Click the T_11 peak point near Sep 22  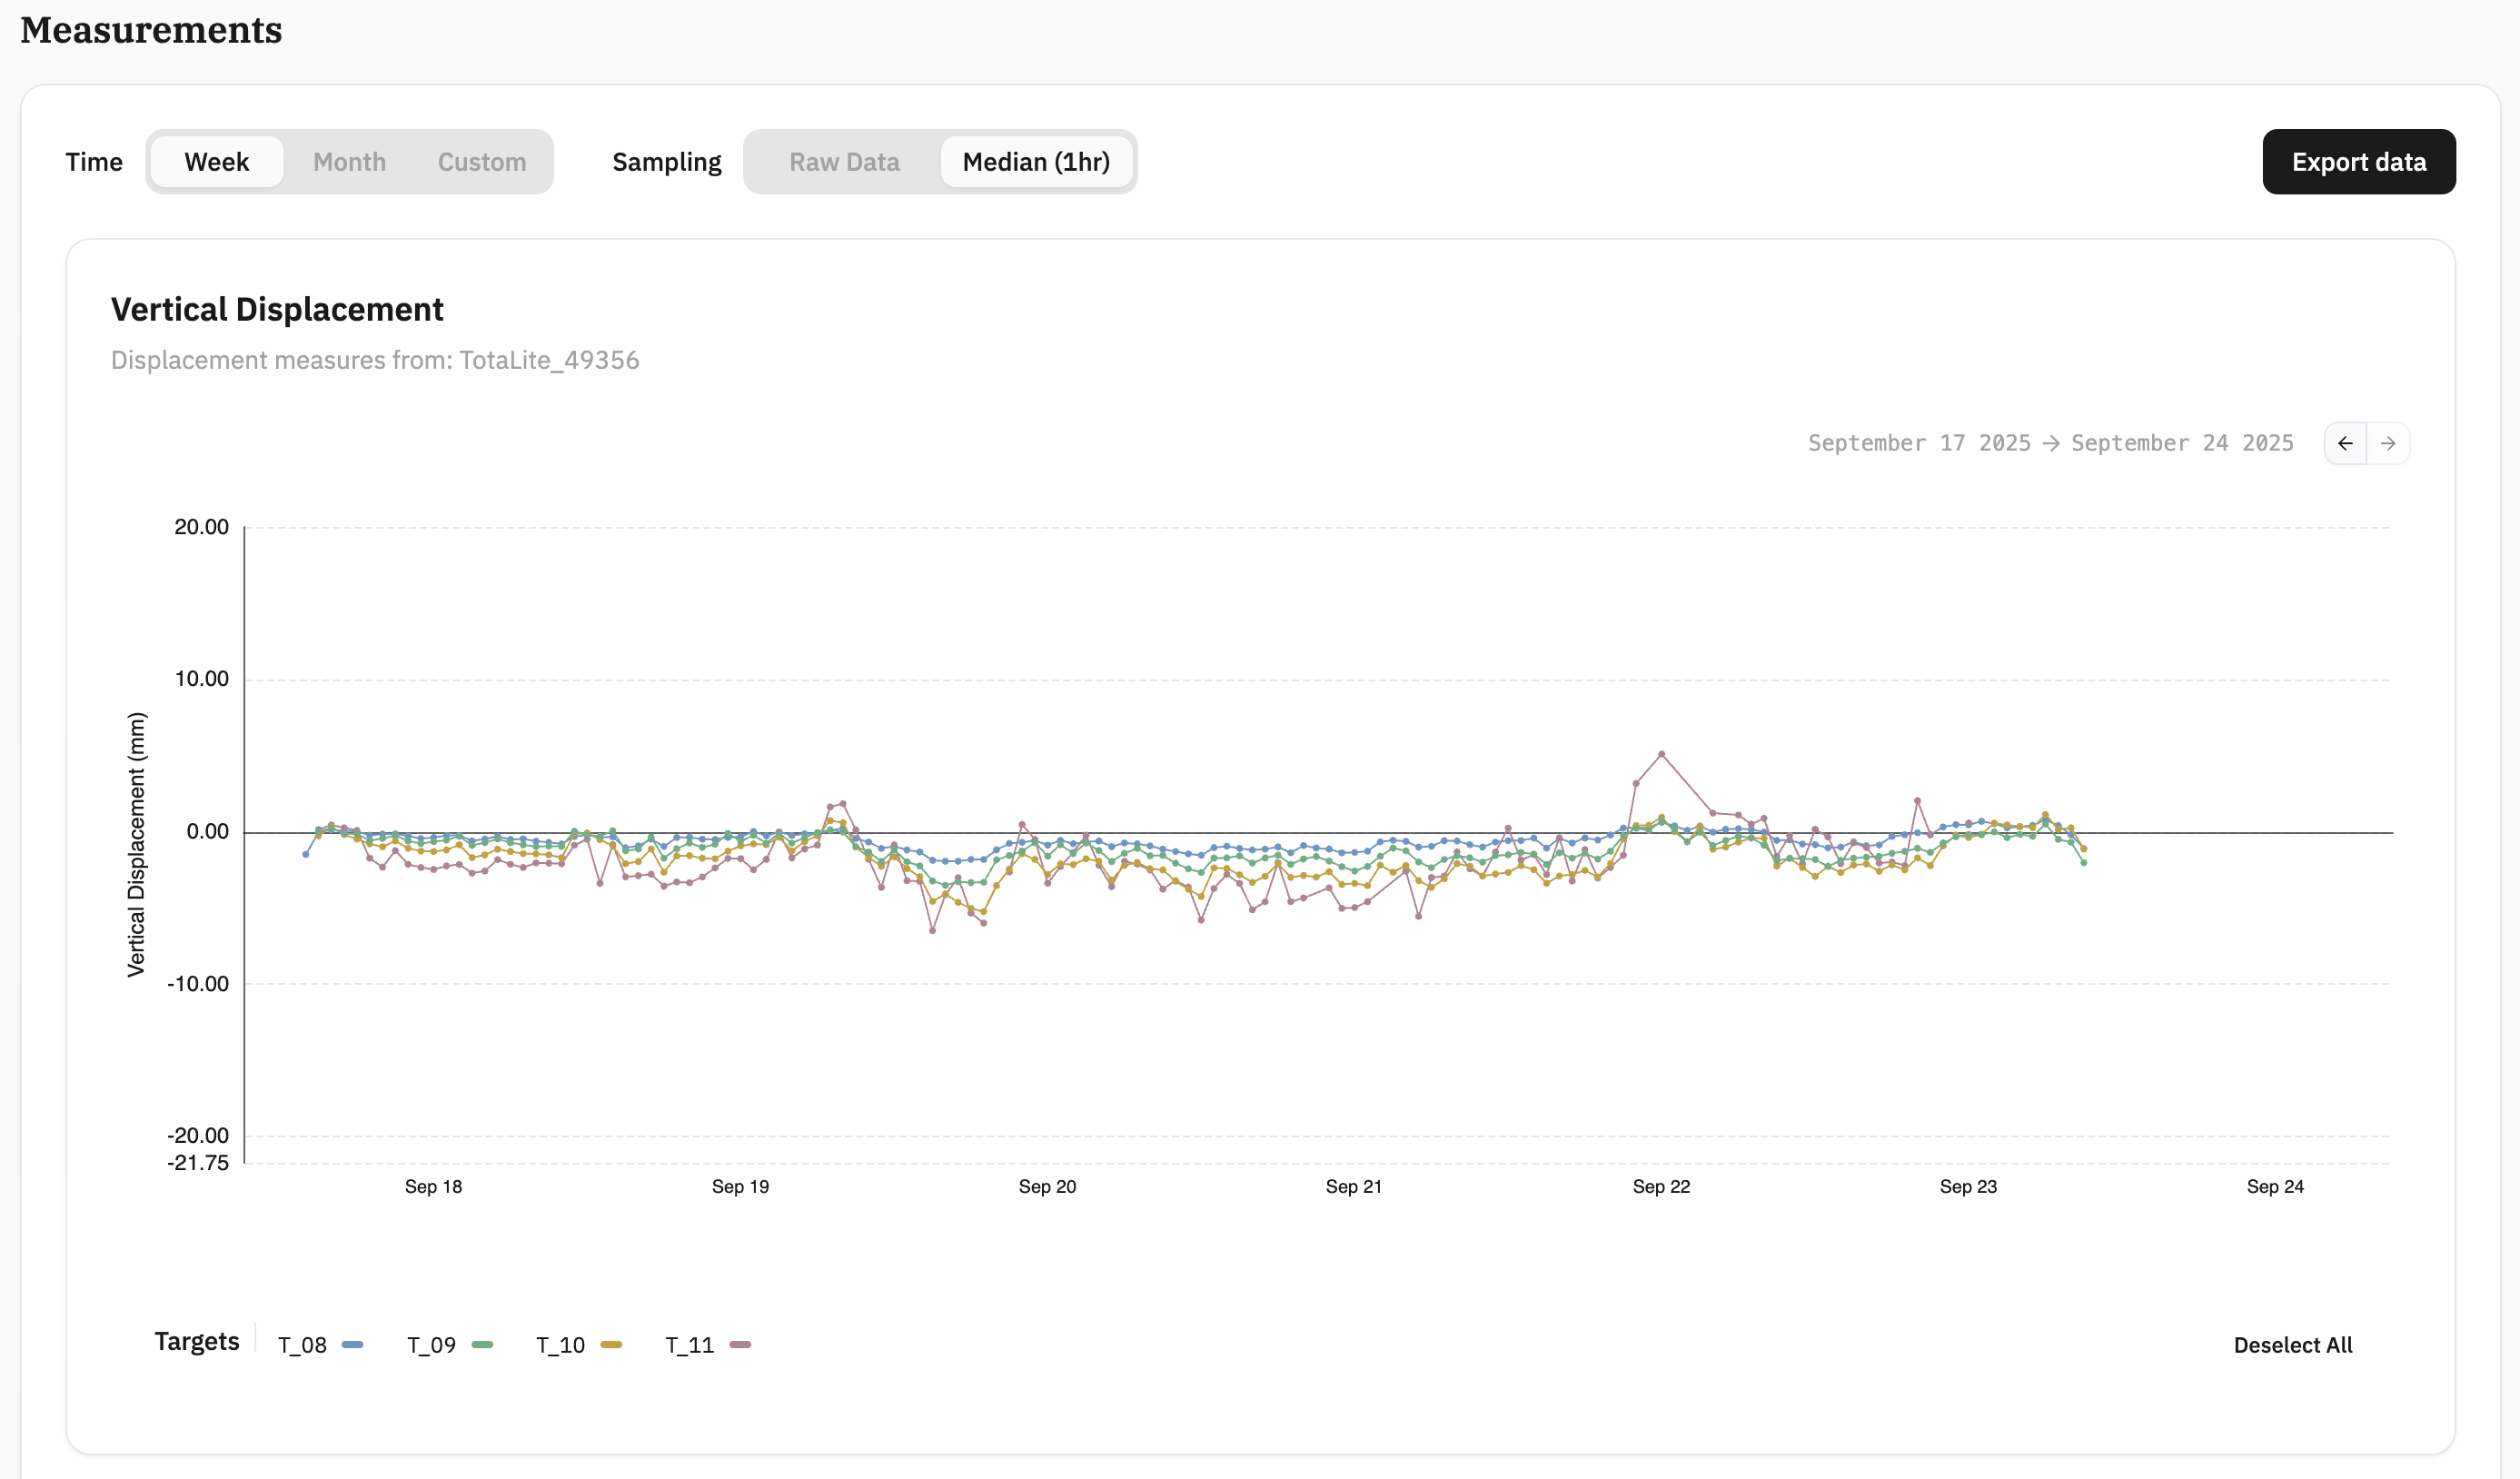click(x=1661, y=754)
